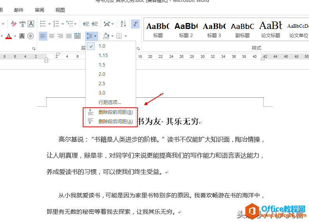
Task: Apply paragraph shading paint bucket
Action: point(106,36)
